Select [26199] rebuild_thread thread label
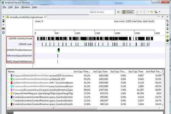The width and height of the screenshot is (171, 114). point(20,39)
